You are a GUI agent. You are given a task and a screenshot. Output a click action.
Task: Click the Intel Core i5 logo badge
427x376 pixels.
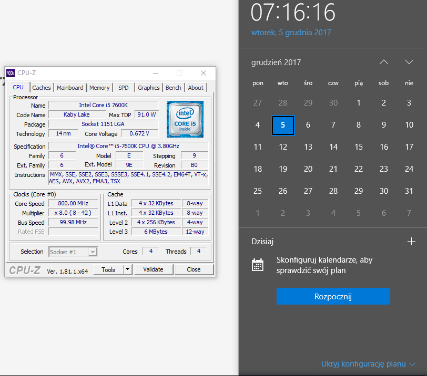click(x=185, y=119)
